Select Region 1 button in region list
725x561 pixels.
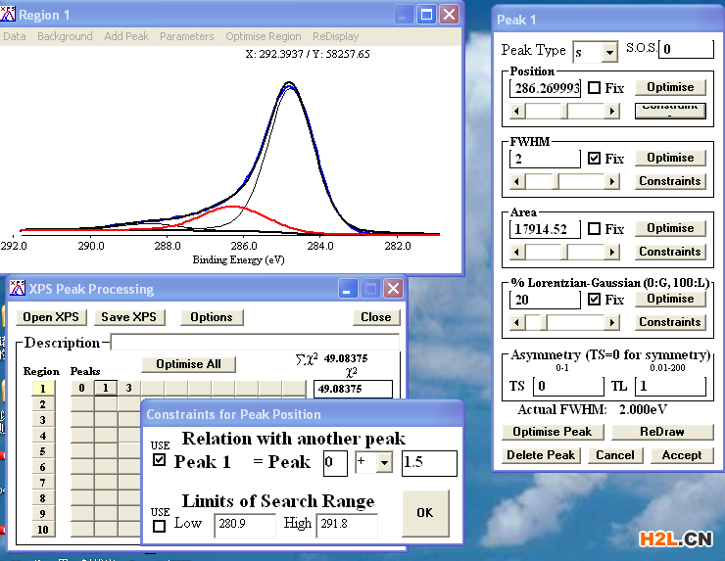43,389
